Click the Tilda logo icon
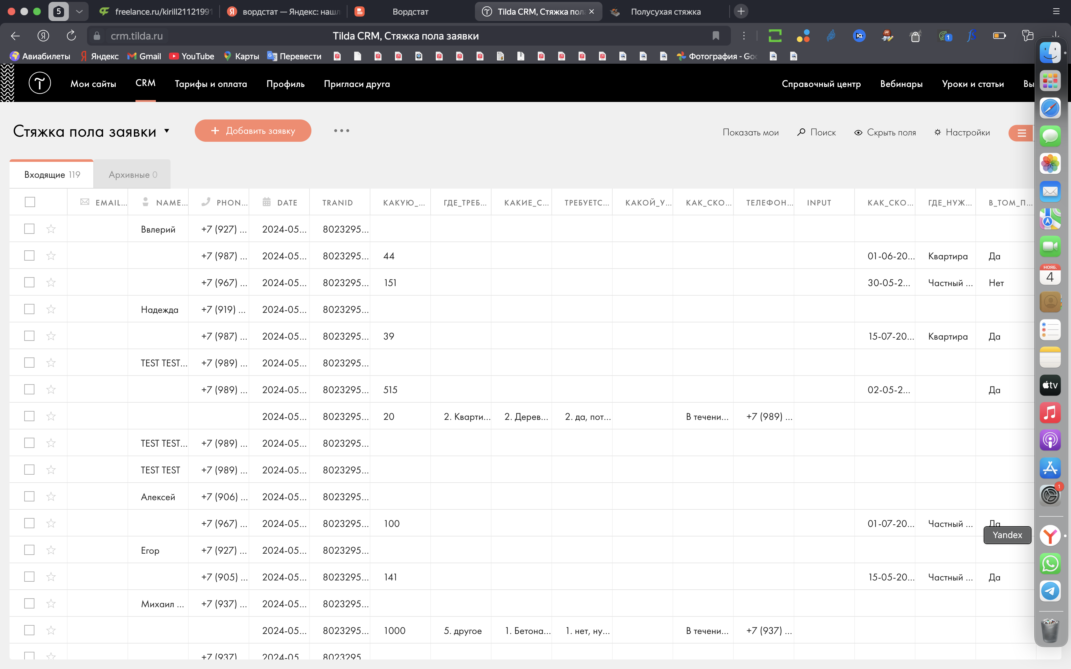The height and width of the screenshot is (669, 1071). click(40, 83)
